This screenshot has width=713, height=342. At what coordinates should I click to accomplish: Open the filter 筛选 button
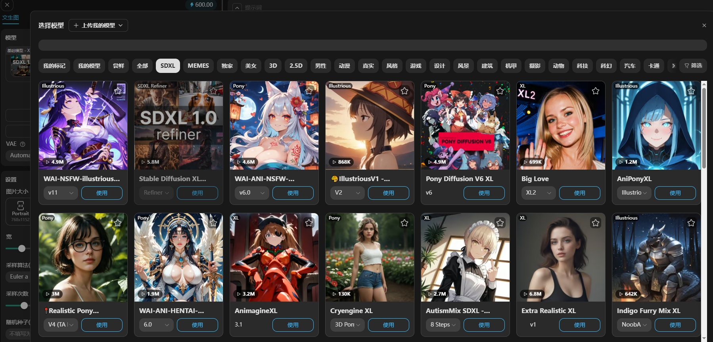(693, 66)
